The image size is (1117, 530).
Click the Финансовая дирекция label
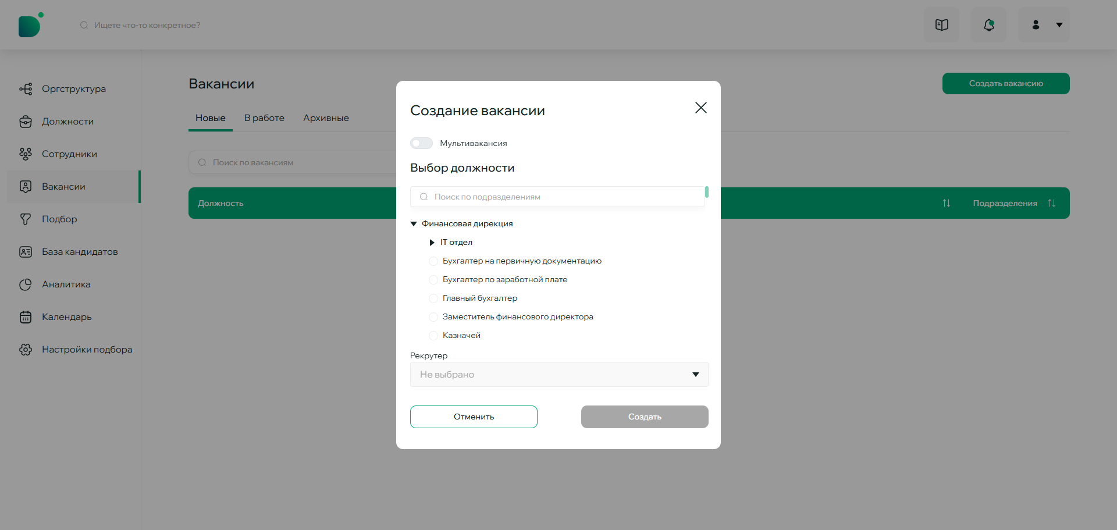pyautogui.click(x=467, y=224)
